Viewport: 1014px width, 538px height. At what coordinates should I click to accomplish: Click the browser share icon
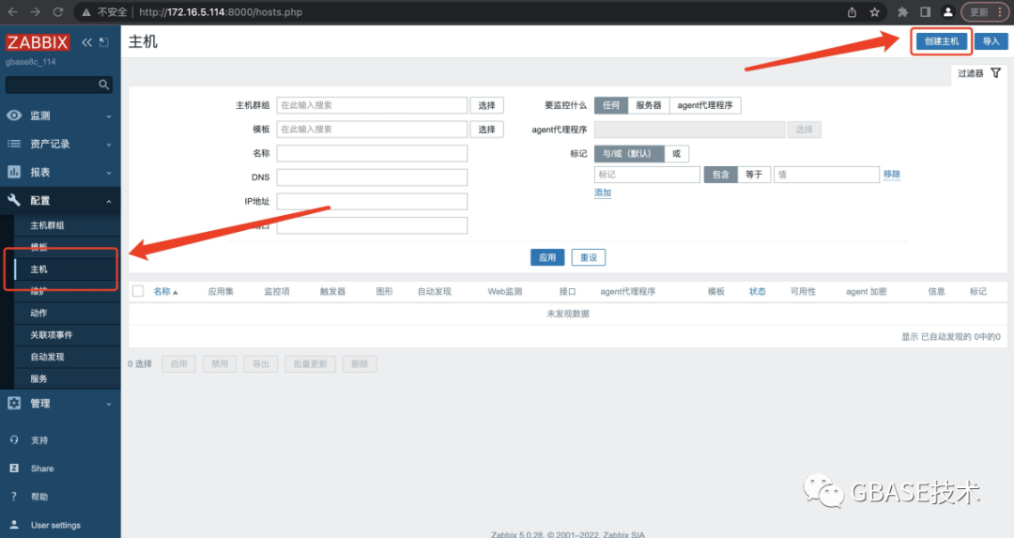point(852,12)
